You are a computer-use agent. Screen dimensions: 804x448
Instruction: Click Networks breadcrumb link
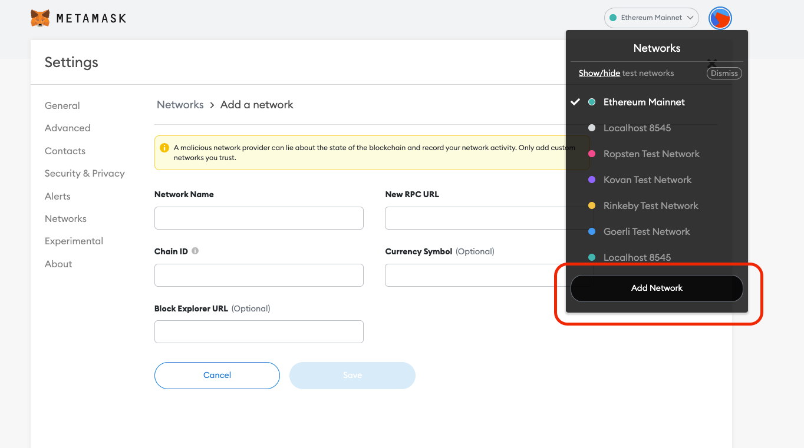coord(180,105)
